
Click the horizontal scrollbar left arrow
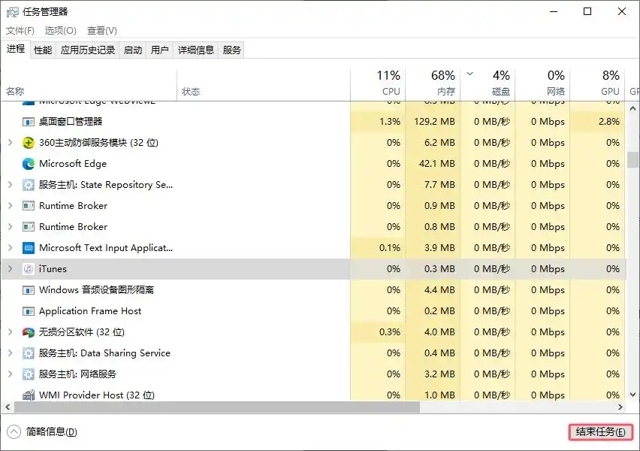pos(8,407)
